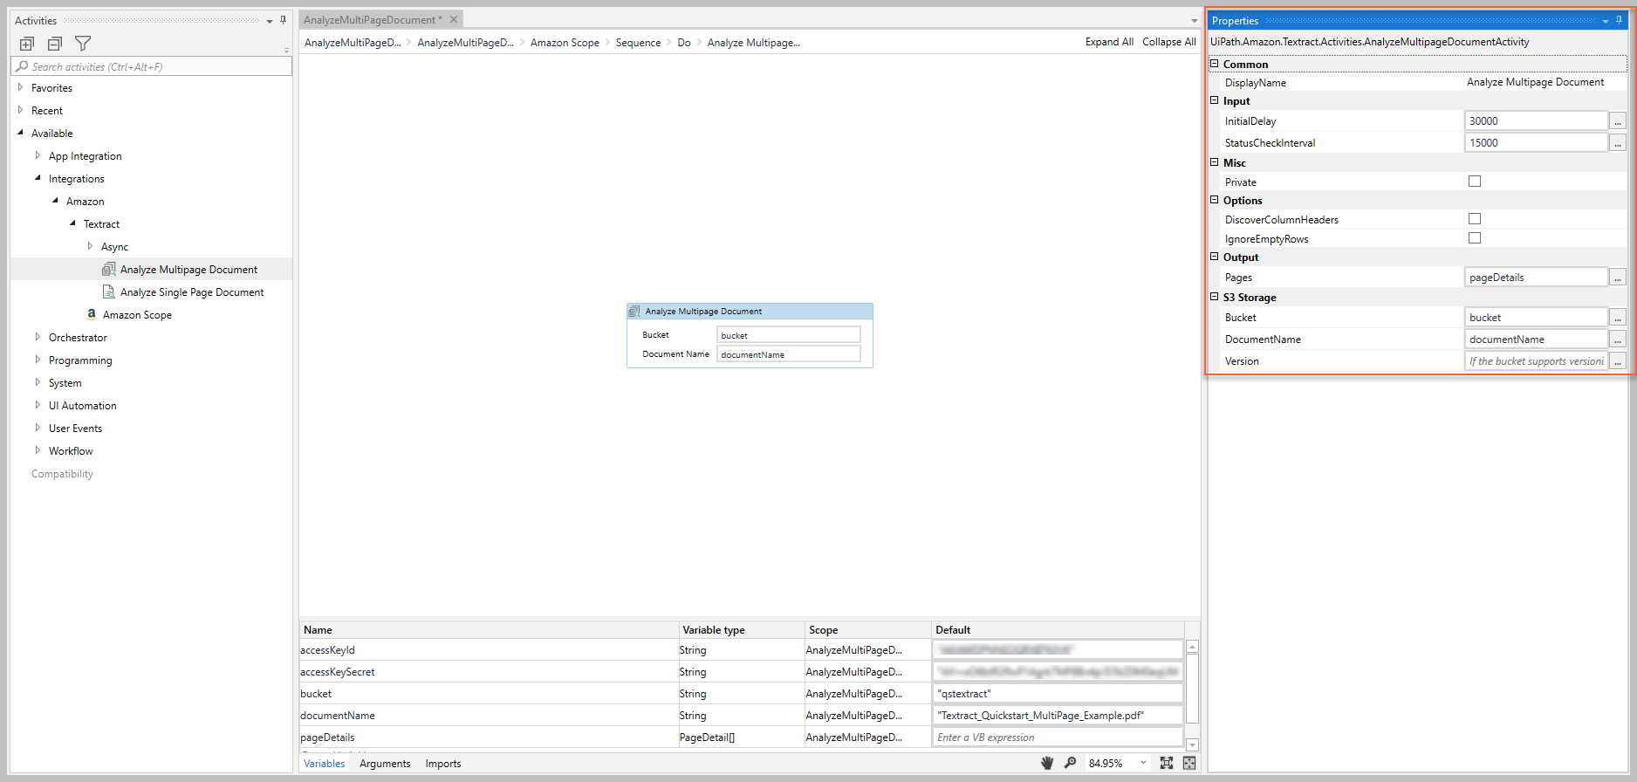Expand the Workflow node
1637x782 pixels.
coord(38,450)
